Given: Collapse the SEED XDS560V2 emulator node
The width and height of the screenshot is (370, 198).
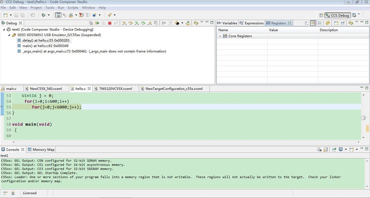Looking at the screenshot, I should click(9, 35).
